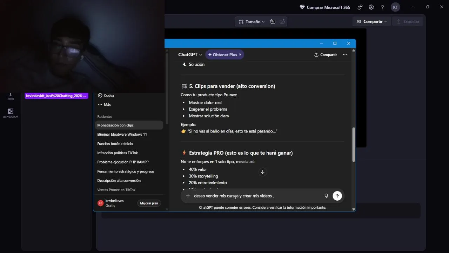Click the background fill icon next to Tamaño
The height and width of the screenshot is (253, 449).
click(273, 21)
